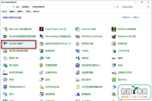Open the Windows 防火墙 icon
The height and width of the screenshot is (101, 152).
[114, 36]
